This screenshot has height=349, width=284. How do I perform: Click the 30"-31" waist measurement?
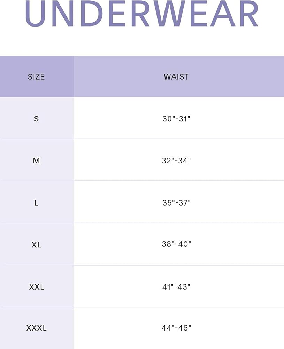(x=176, y=119)
